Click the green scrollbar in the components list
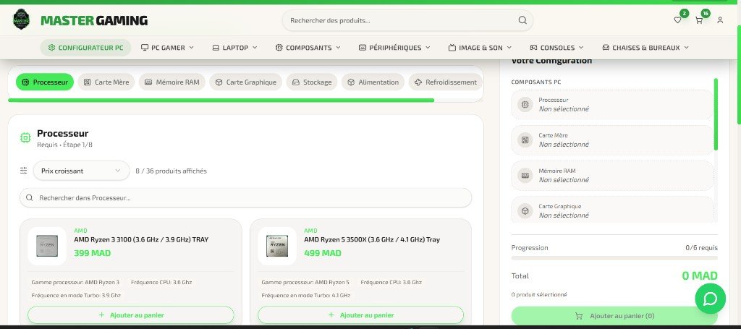The width and height of the screenshot is (741, 329). (x=716, y=114)
